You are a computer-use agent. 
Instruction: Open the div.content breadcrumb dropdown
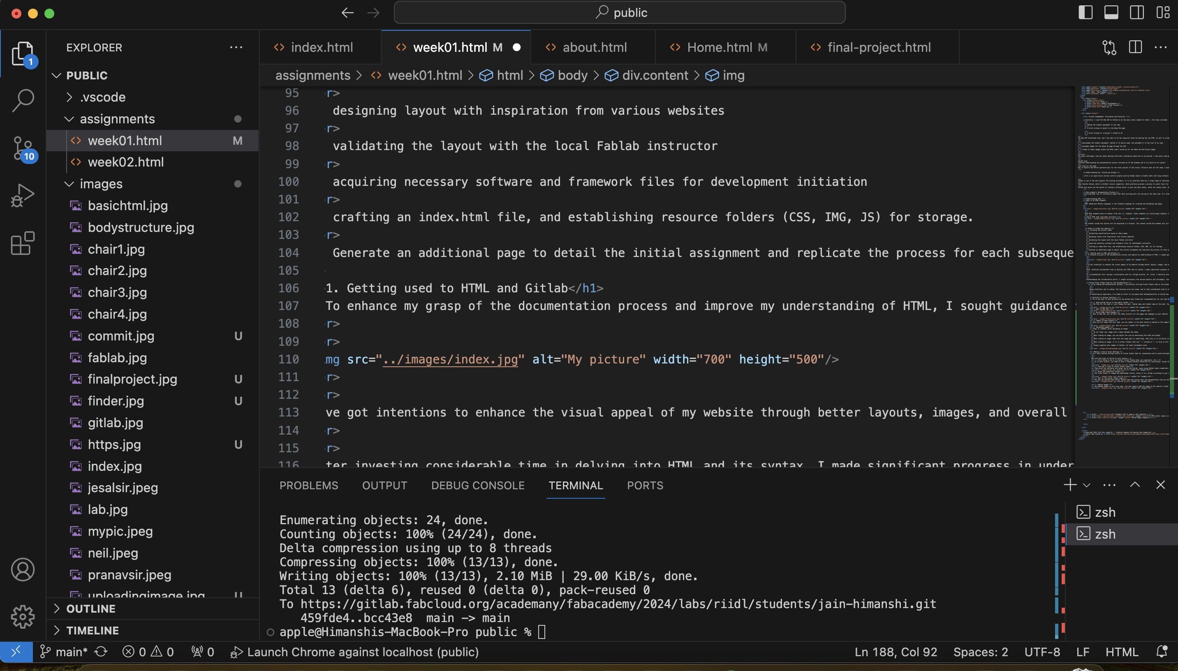point(646,75)
